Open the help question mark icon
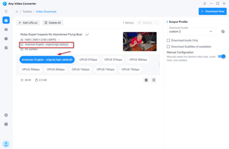 coord(6,124)
